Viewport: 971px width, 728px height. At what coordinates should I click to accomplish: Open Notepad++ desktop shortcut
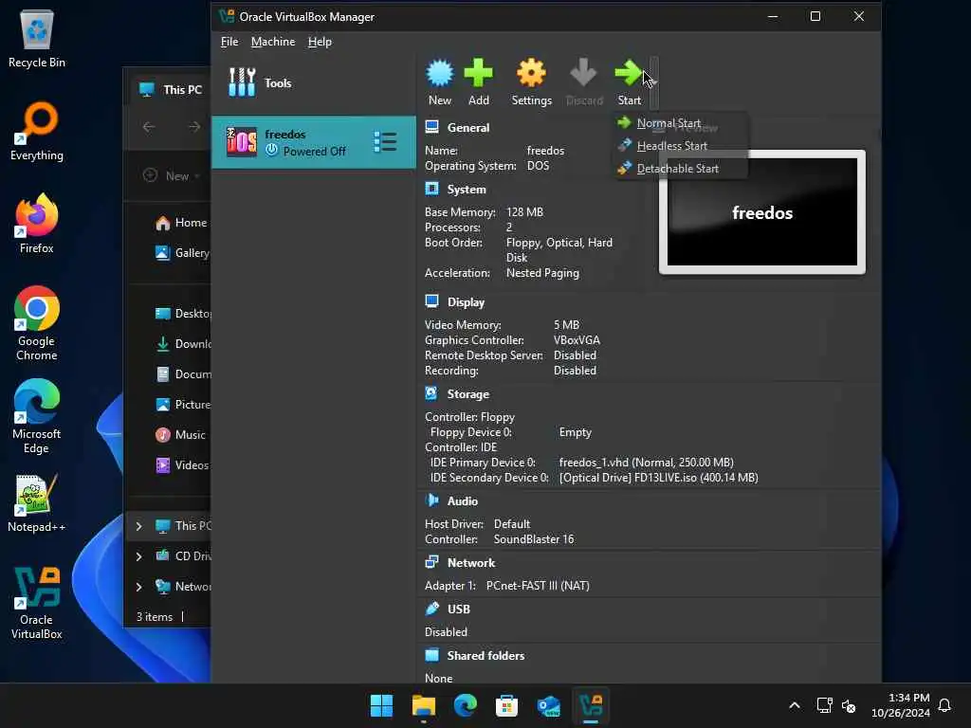pyautogui.click(x=37, y=503)
